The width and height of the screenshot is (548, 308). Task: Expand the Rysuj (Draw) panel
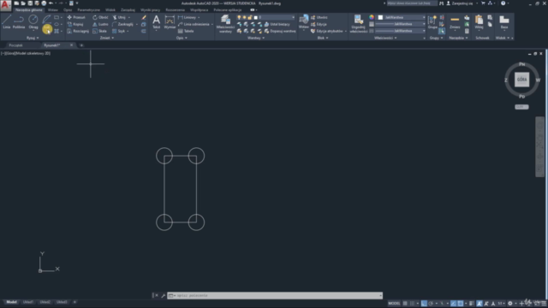[x=33, y=38]
